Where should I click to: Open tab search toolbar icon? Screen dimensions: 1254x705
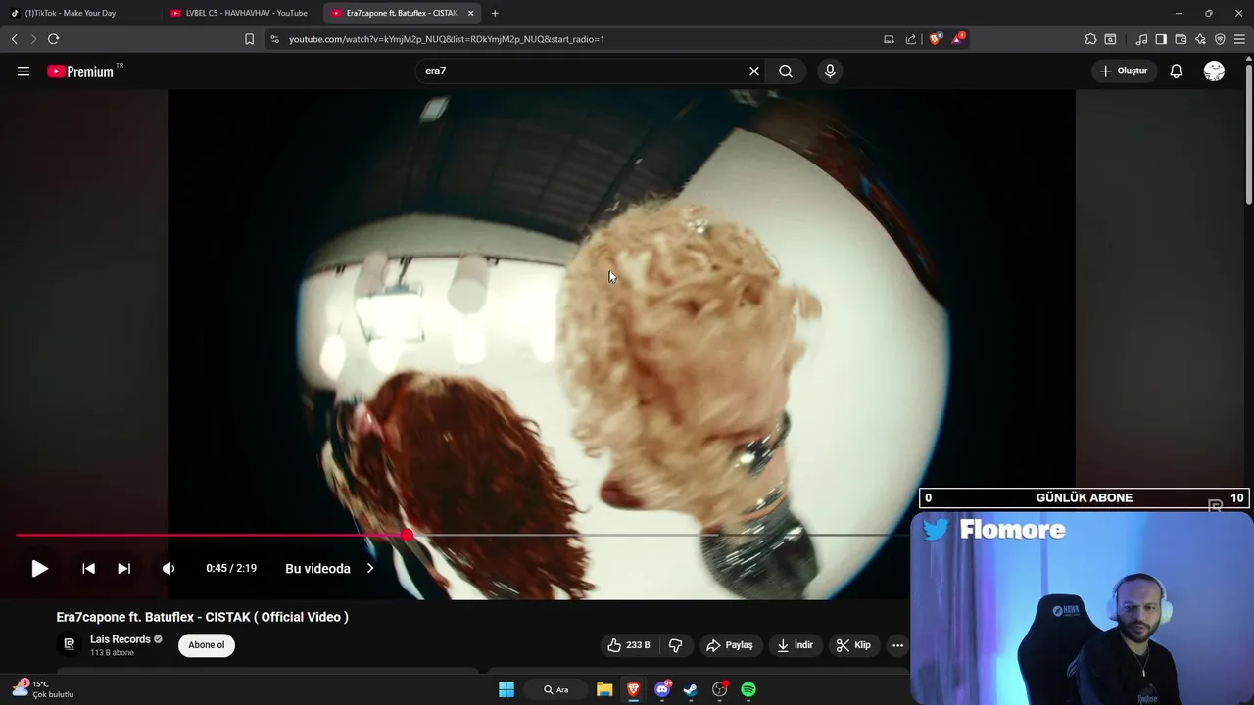click(1110, 39)
